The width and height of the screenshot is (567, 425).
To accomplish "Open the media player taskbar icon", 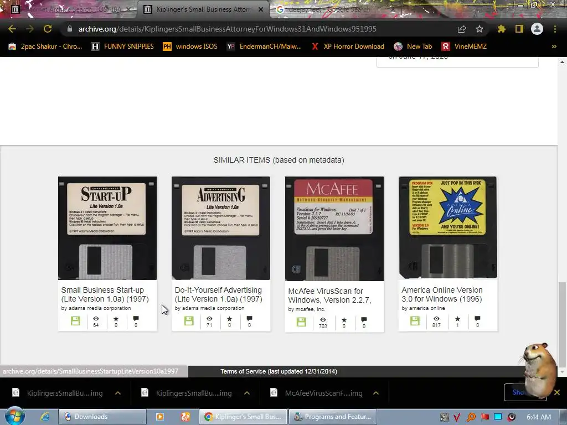I will coord(159,417).
